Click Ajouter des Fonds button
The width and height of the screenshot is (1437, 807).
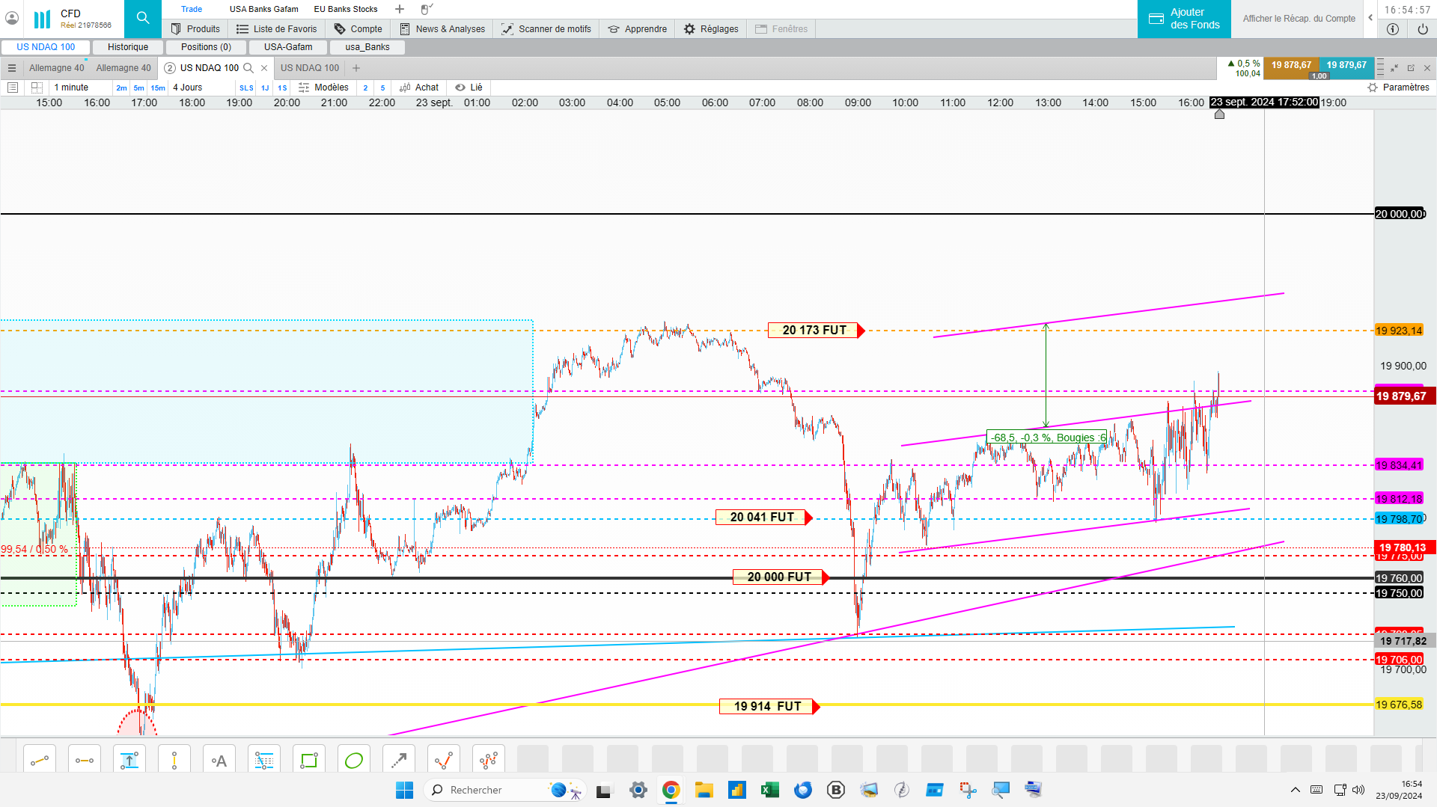[1184, 19]
